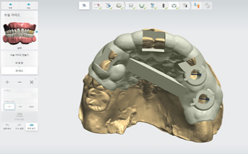Expand the label dropdown field
This screenshot has height=154, width=248.
[19, 95]
